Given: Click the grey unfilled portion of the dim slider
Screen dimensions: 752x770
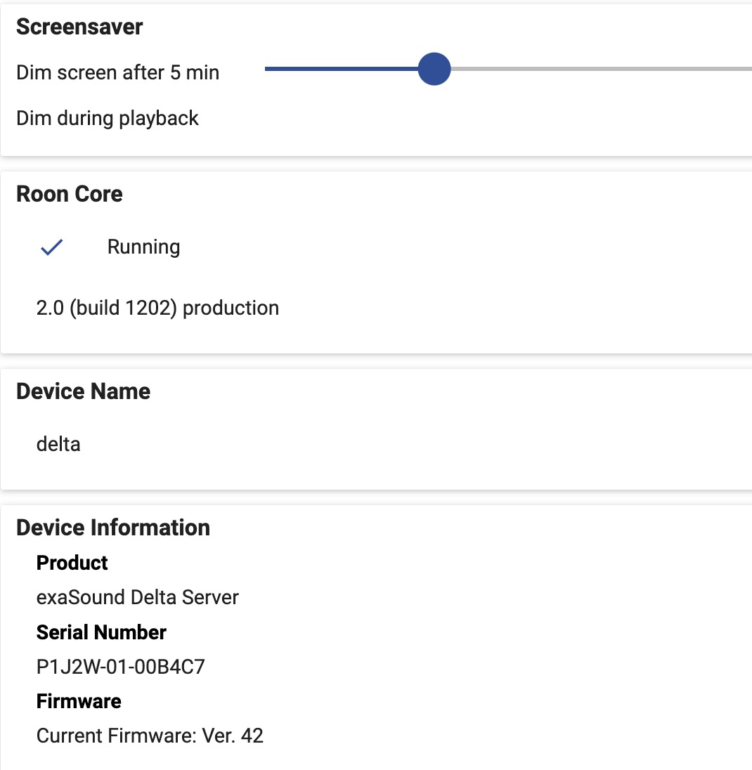Looking at the screenshot, I should [x=601, y=69].
